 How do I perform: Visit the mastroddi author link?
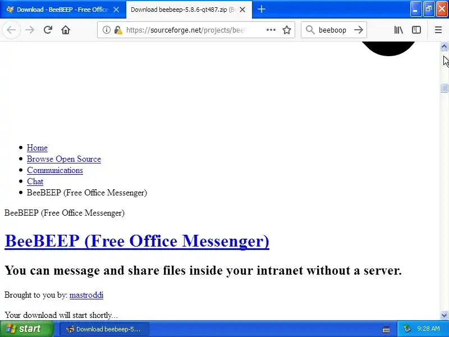[86, 295]
